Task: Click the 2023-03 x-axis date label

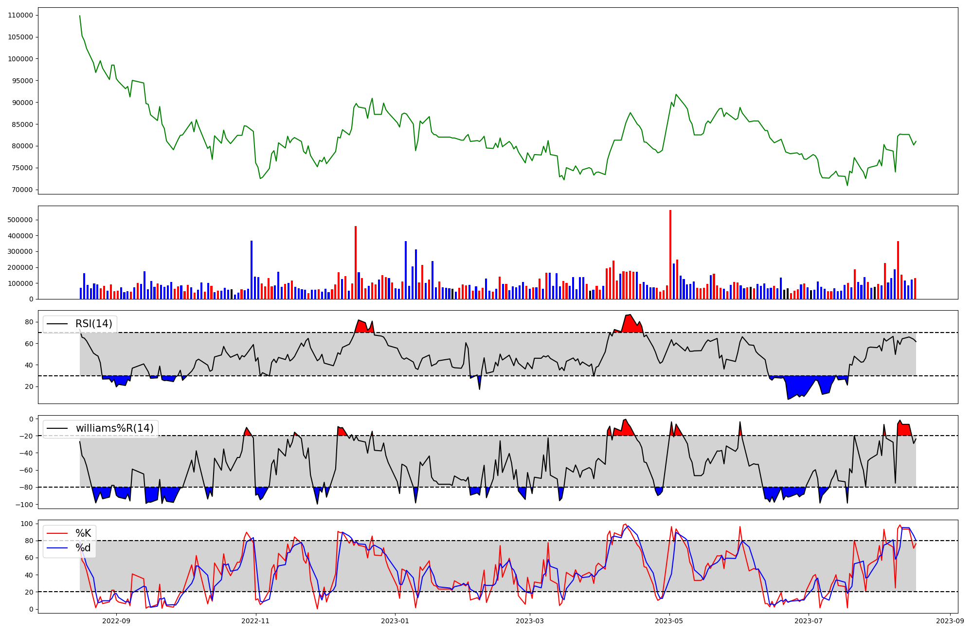Action: point(530,621)
